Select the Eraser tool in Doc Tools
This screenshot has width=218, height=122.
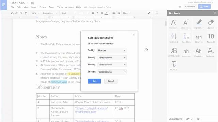pos(211,24)
